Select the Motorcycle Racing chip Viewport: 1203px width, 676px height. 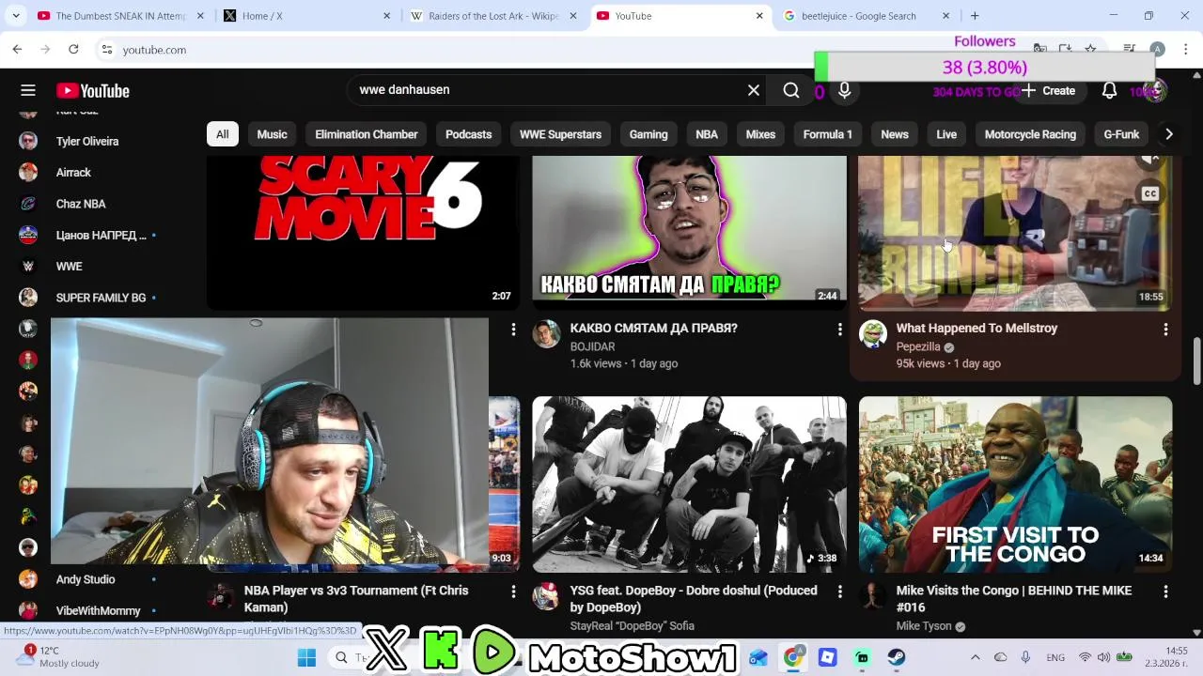point(1030,134)
